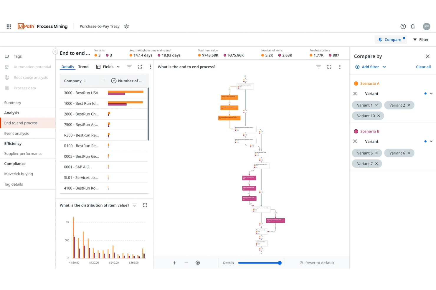Expand the process graph to fullscreen
The width and height of the screenshot is (436, 290).
(329, 67)
